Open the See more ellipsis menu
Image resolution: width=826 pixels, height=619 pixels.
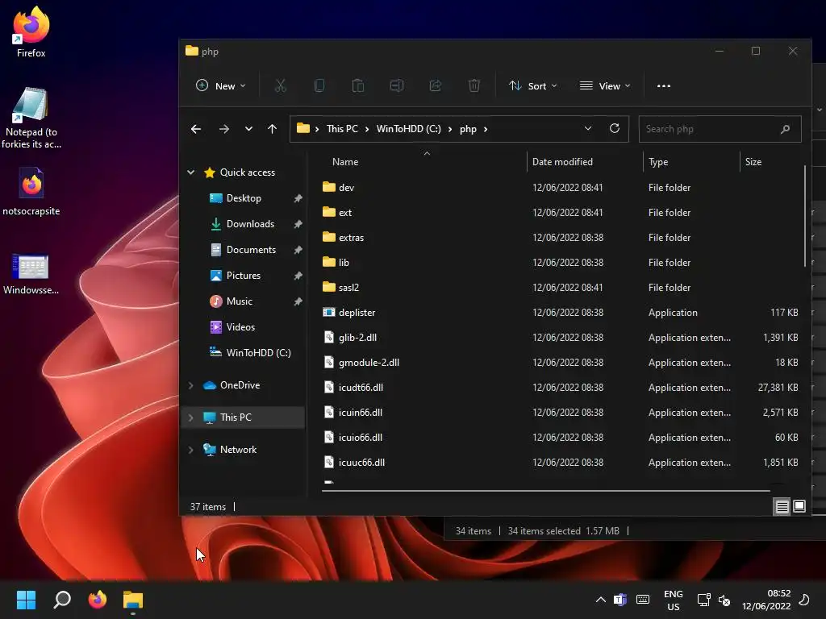[x=664, y=85]
